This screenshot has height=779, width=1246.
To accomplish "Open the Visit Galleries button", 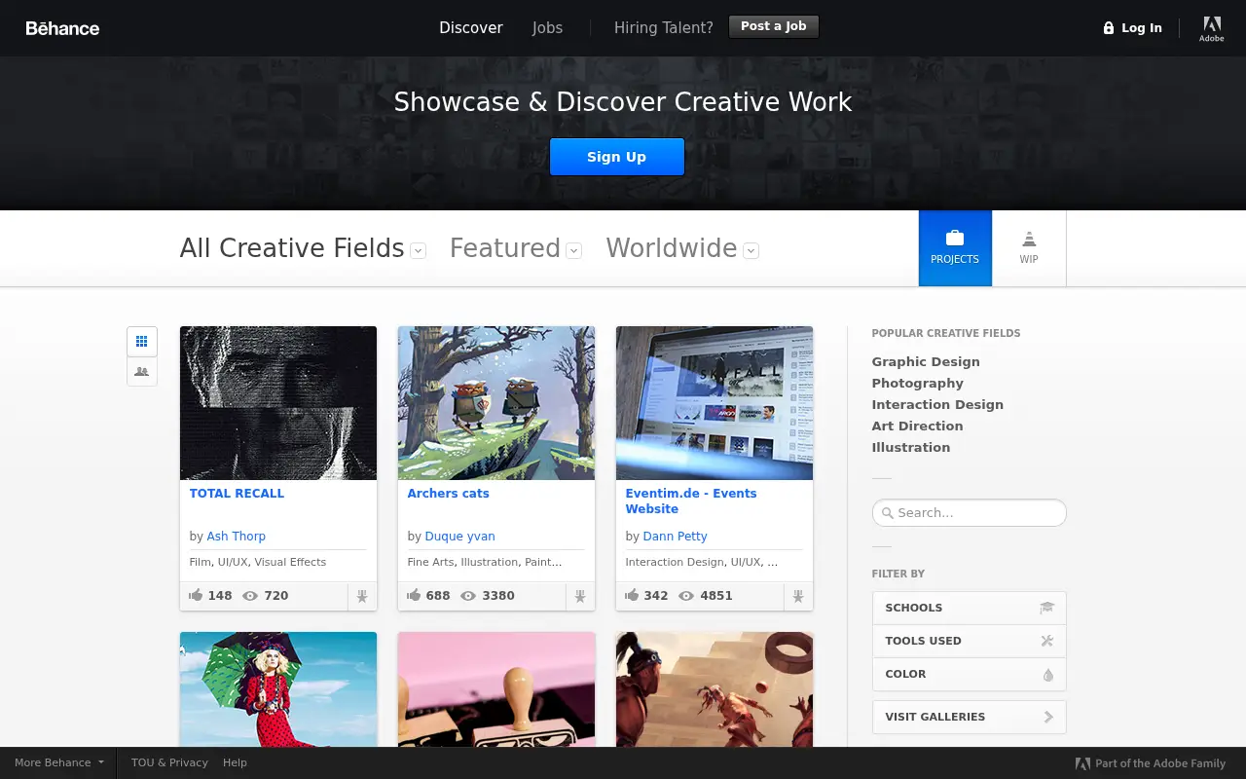I will pos(970,717).
